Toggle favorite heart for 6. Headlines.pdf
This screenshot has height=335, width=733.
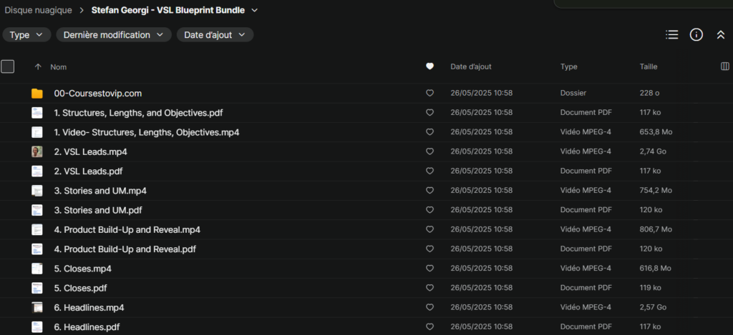(x=429, y=327)
